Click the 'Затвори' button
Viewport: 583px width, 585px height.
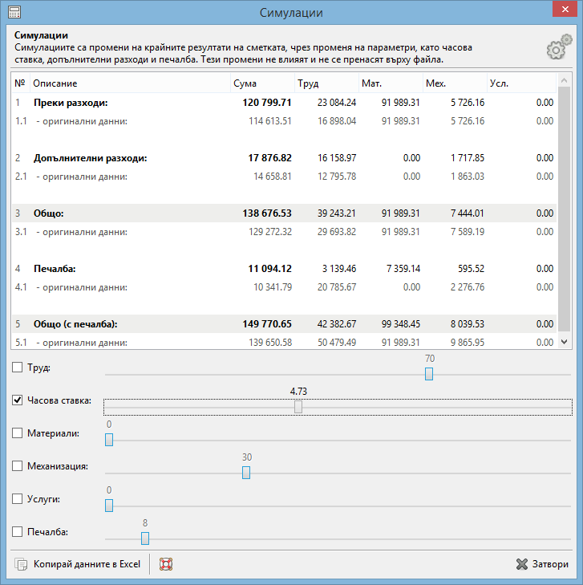pyautogui.click(x=542, y=564)
